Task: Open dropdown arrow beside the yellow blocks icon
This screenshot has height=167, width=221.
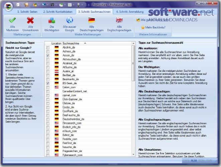Action: point(39,5)
